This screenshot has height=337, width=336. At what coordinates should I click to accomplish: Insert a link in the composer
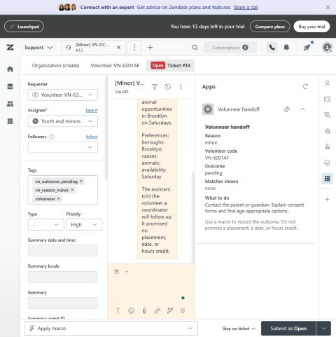(x=157, y=310)
